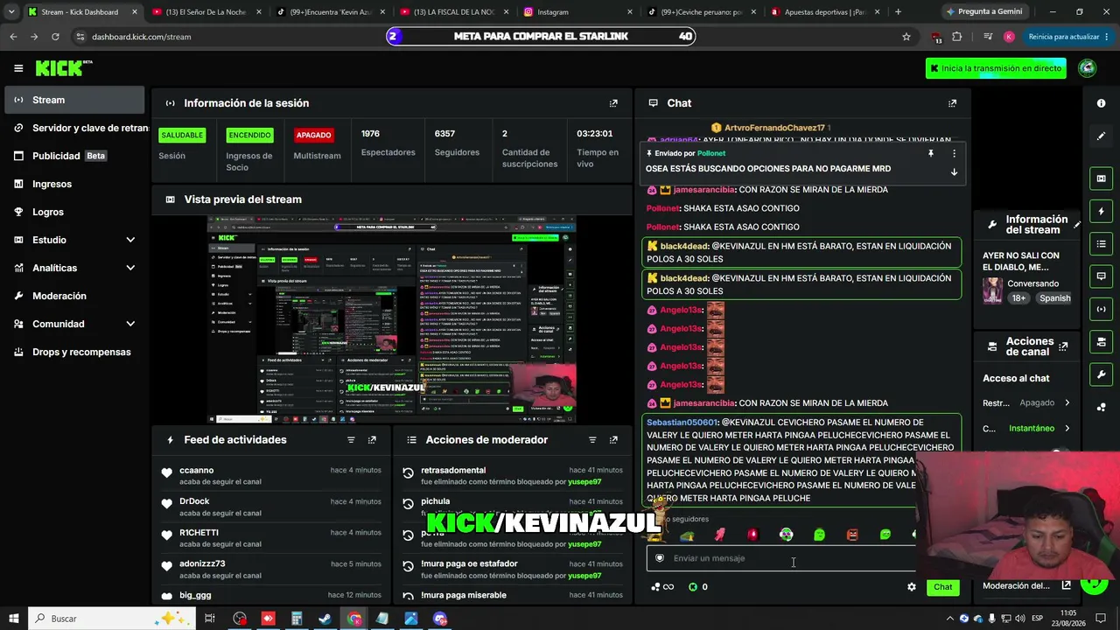Show hidden system tray icons

[x=950, y=619]
